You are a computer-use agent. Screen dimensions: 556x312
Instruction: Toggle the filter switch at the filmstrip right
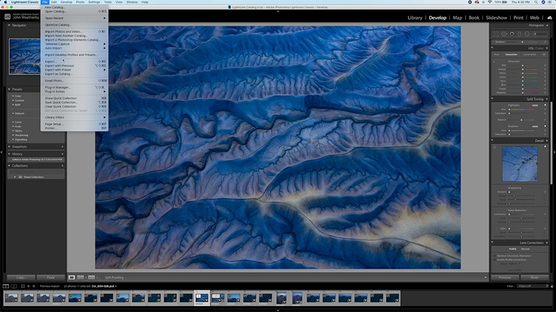(x=551, y=286)
